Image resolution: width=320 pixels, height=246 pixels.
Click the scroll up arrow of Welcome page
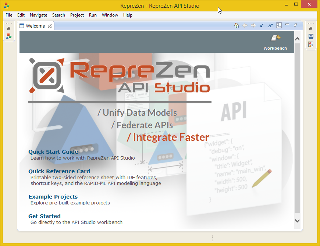(297, 39)
